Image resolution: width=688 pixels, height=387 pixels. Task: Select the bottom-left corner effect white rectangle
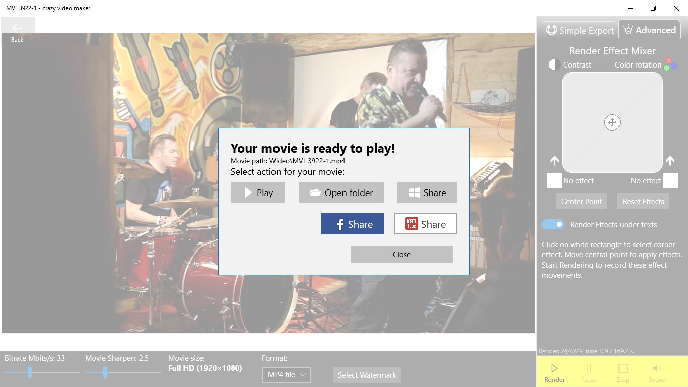coord(555,180)
